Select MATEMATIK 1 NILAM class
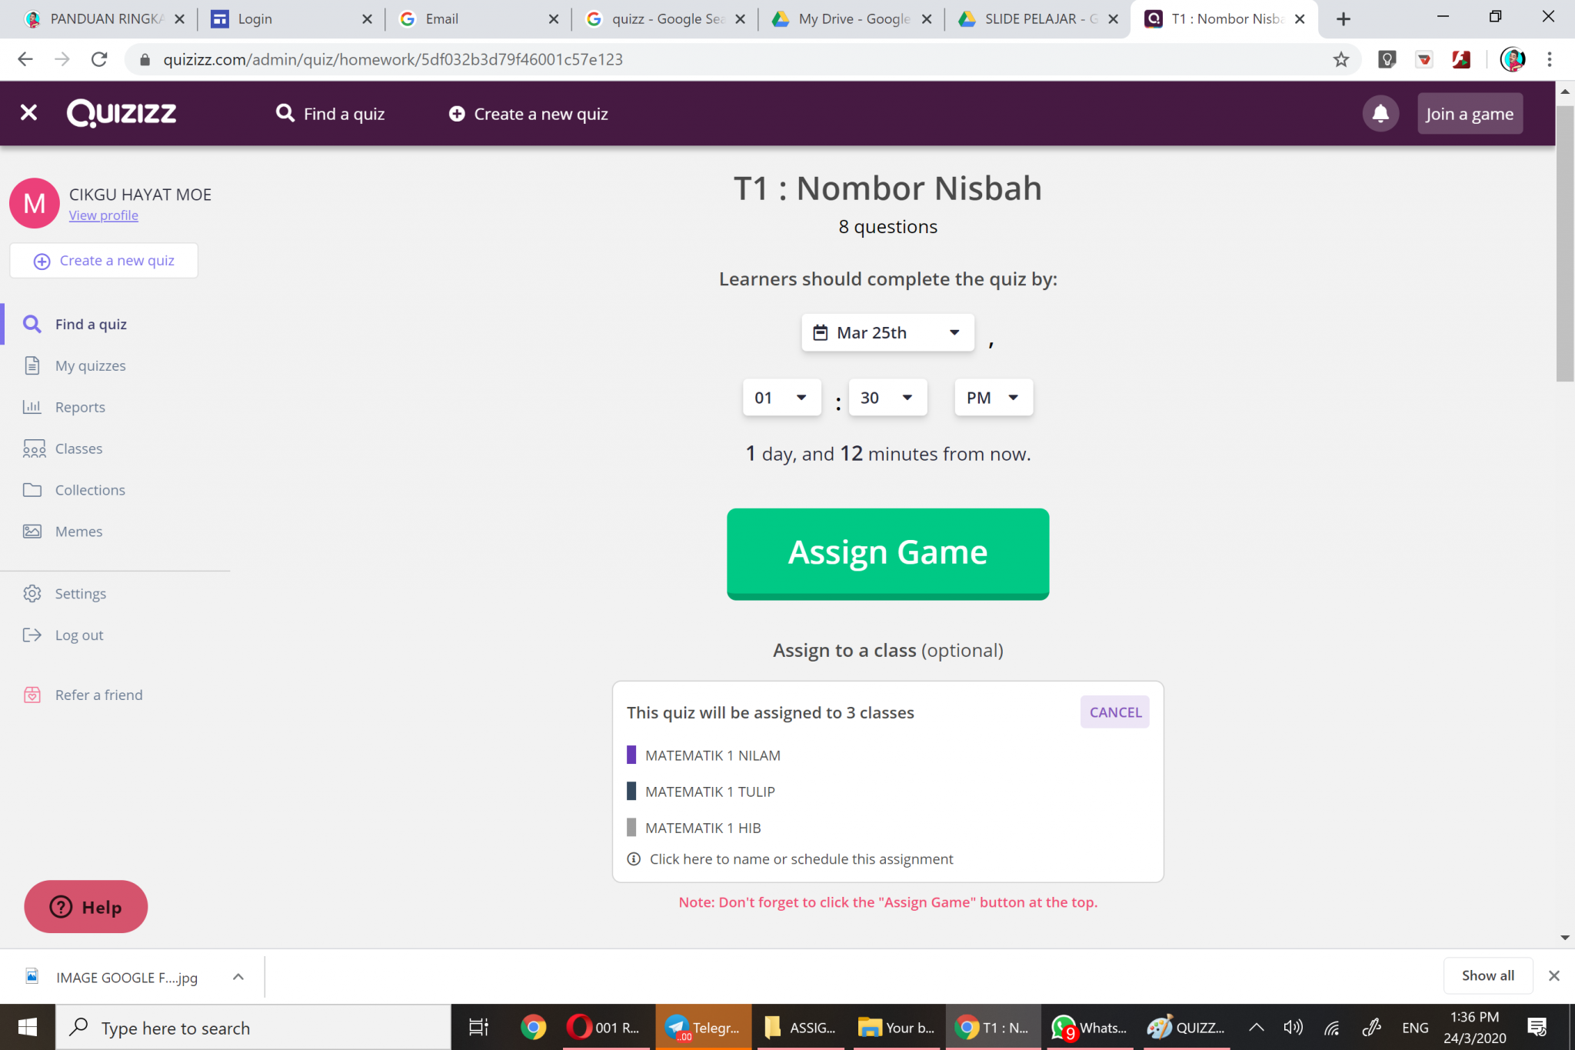The image size is (1575, 1050). (x=712, y=755)
